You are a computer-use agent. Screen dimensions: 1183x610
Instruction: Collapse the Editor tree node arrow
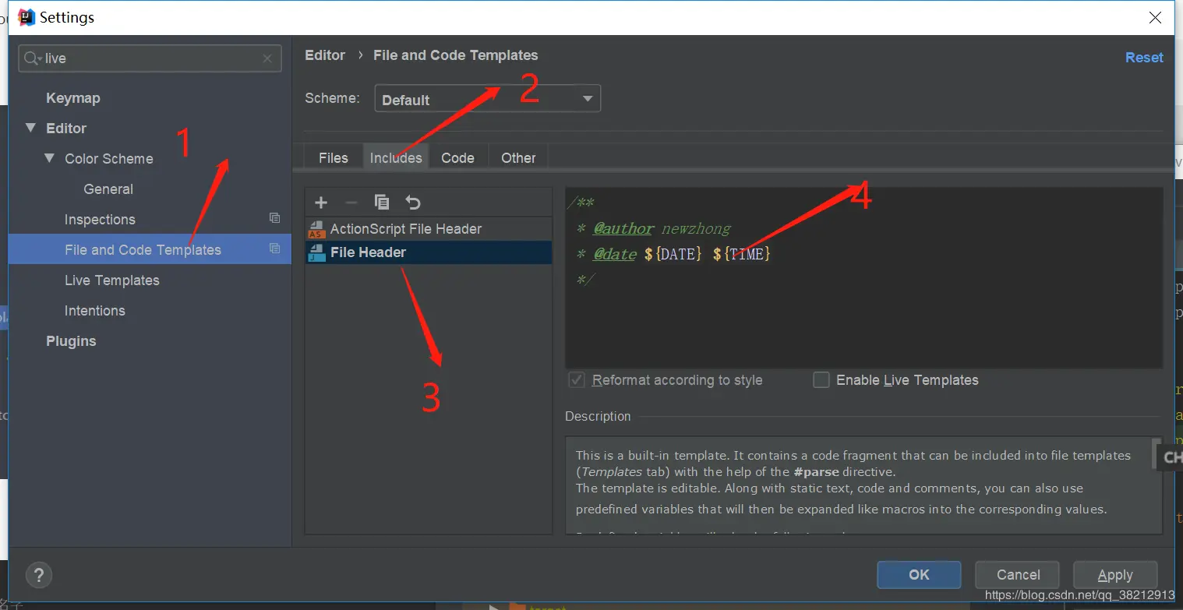pos(30,128)
